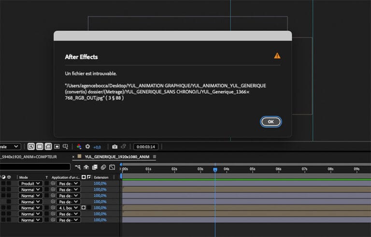Click the orange warning triangle icon
Screen dimensions: 371x237
[x=277, y=56]
